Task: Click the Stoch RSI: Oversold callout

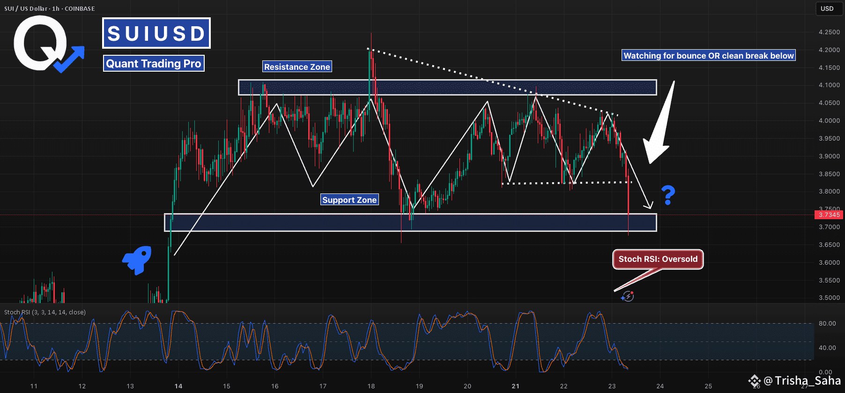Action: click(658, 259)
